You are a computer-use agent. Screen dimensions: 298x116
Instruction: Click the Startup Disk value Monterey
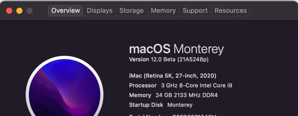180,105
